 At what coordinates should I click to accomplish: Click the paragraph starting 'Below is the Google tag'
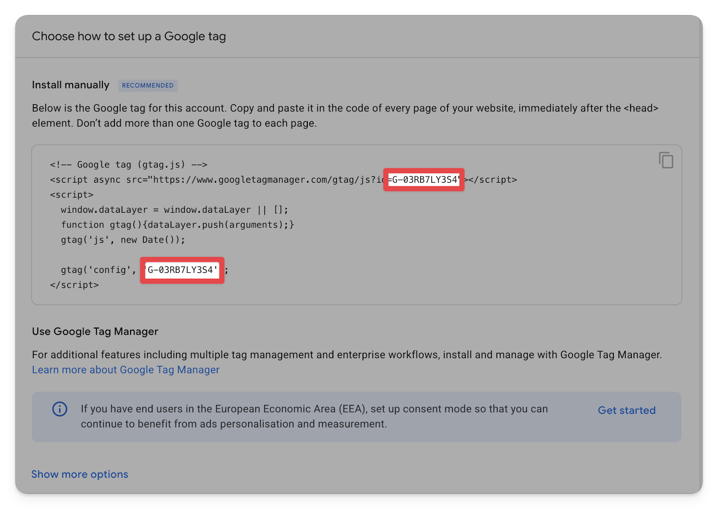tap(345, 115)
